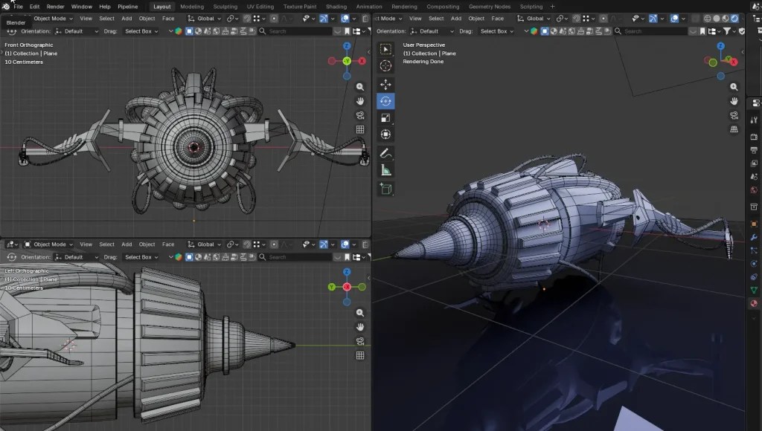The width and height of the screenshot is (762, 431).
Task: Open Global orientation dropdown in right viewport
Action: click(x=534, y=19)
